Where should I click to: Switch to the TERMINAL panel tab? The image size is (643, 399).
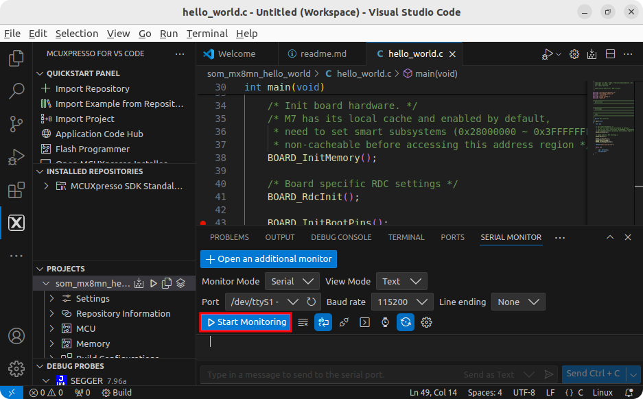coord(406,237)
